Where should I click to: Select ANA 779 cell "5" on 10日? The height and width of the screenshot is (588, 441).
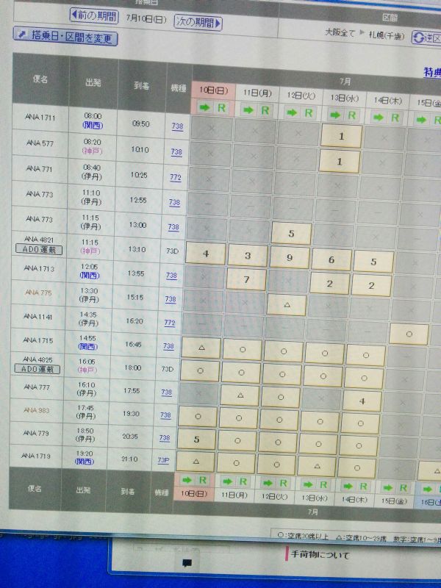pos(196,439)
